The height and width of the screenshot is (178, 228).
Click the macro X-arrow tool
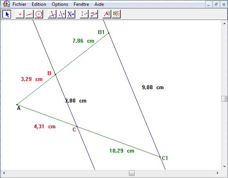coord(71,14)
